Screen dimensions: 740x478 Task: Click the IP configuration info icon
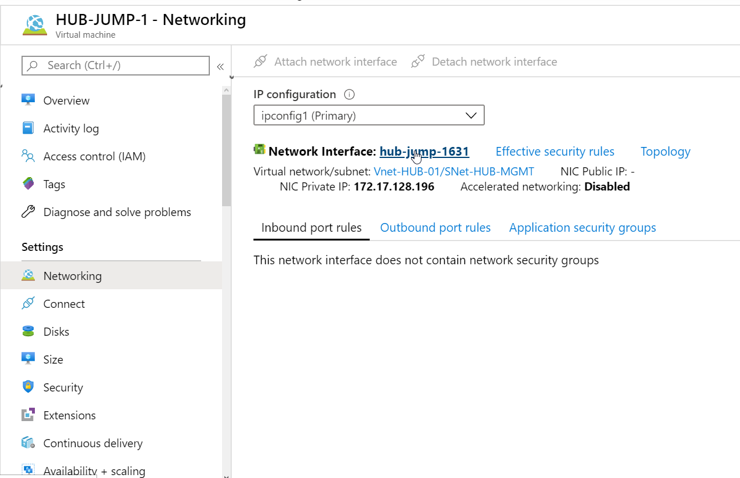(x=349, y=94)
